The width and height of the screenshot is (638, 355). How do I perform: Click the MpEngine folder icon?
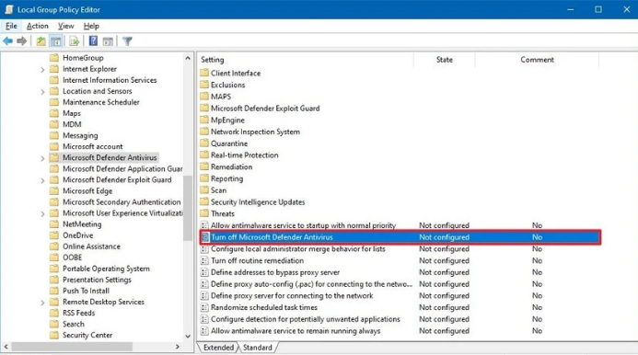[x=204, y=120]
